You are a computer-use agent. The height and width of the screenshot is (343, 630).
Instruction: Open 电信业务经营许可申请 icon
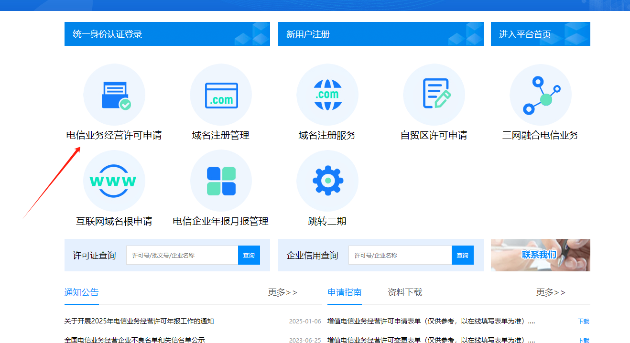tap(114, 95)
